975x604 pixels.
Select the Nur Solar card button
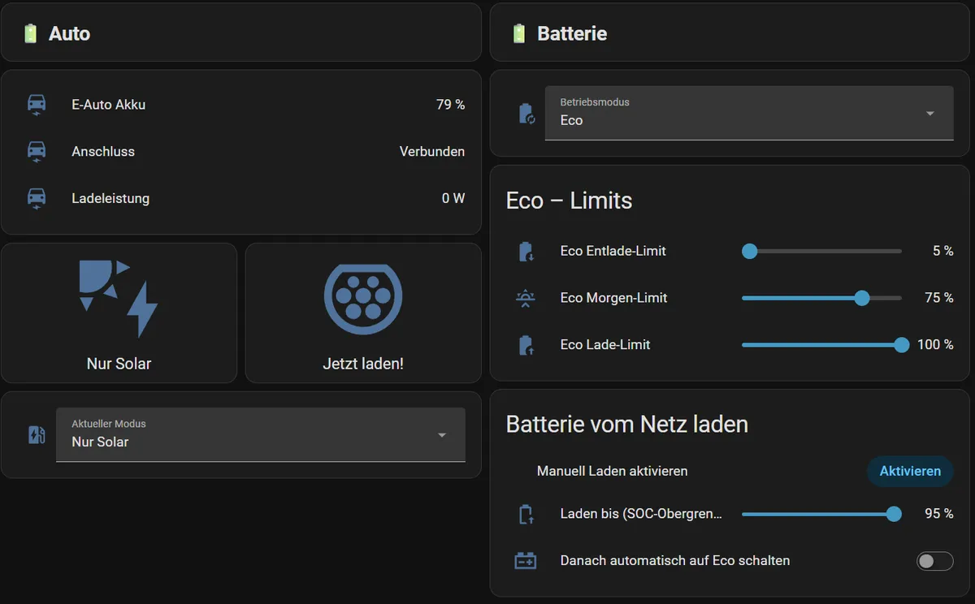(x=119, y=313)
